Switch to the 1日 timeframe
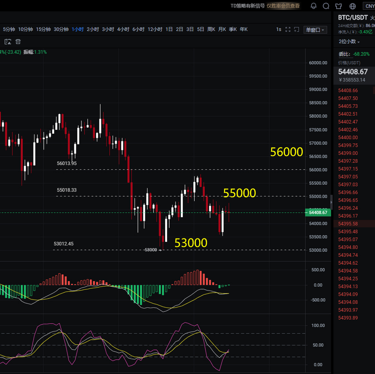 point(169,29)
